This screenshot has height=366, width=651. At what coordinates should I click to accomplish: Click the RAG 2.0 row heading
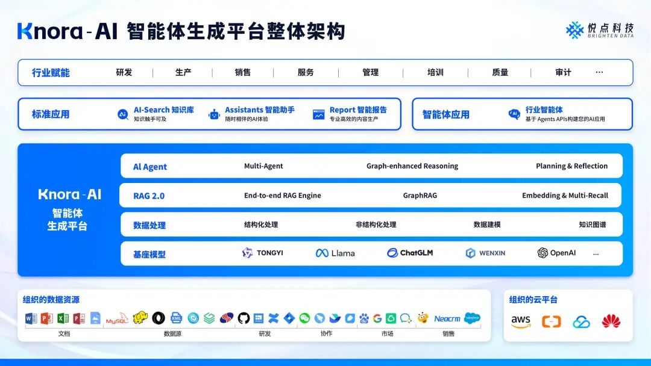[149, 196]
